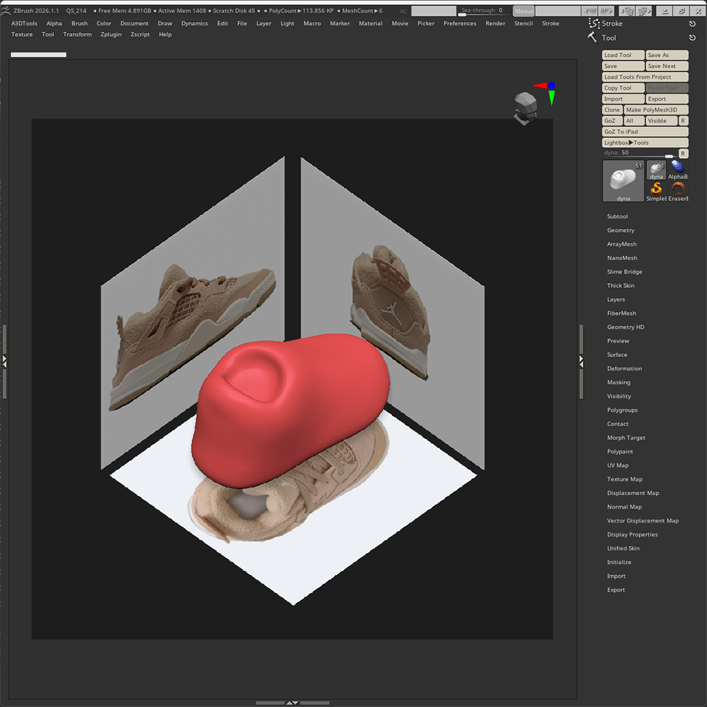Expand the UV Map sub-palette
707x707 pixels.
coord(618,465)
